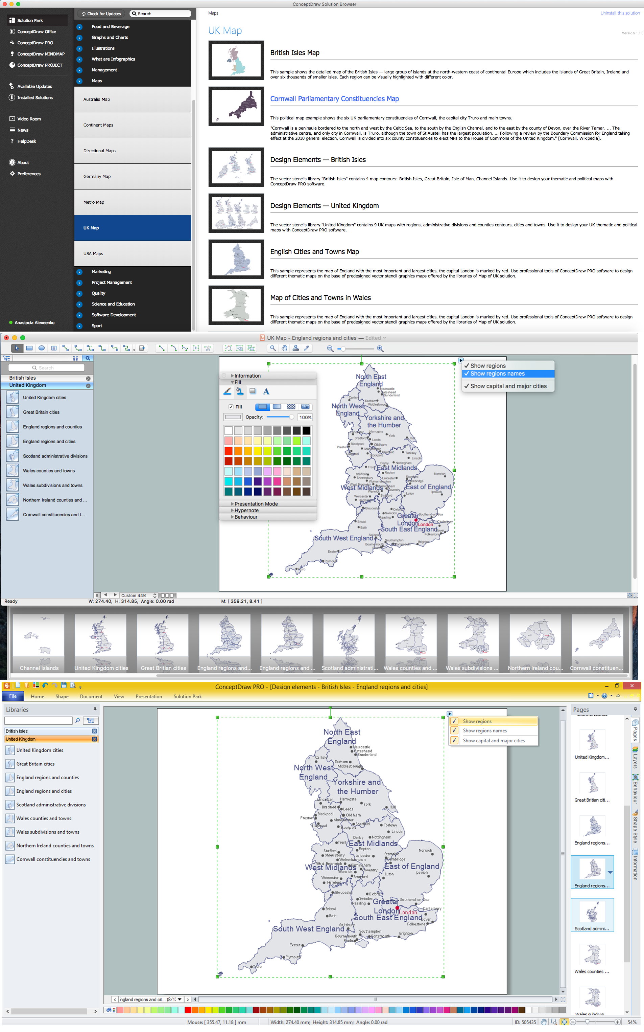644x1032 pixels.
Task: Open the Layers side tab icon
Action: (635, 750)
